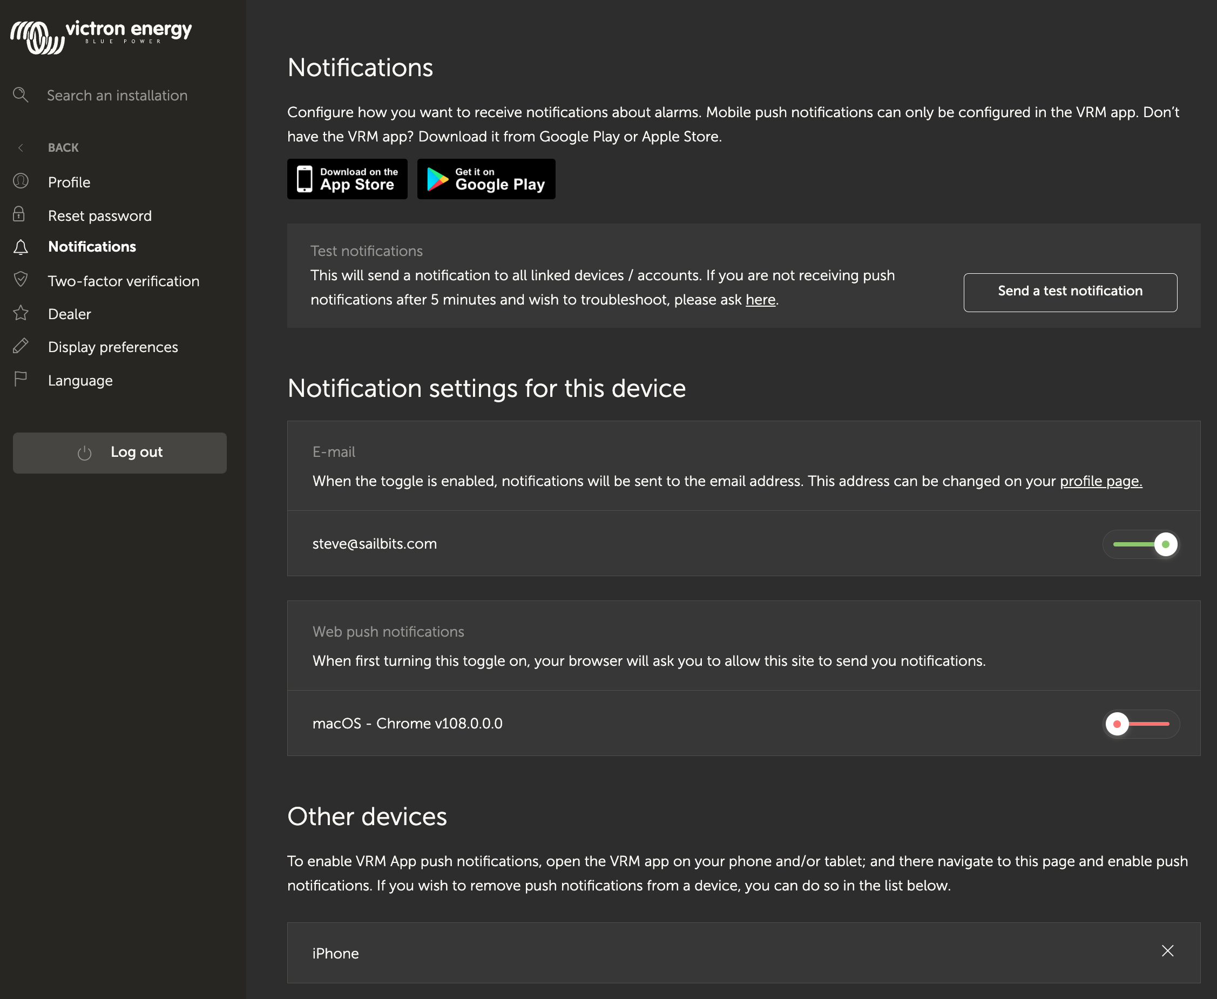1217x999 pixels.
Task: Click the Display preferences pencil icon
Action: point(21,346)
